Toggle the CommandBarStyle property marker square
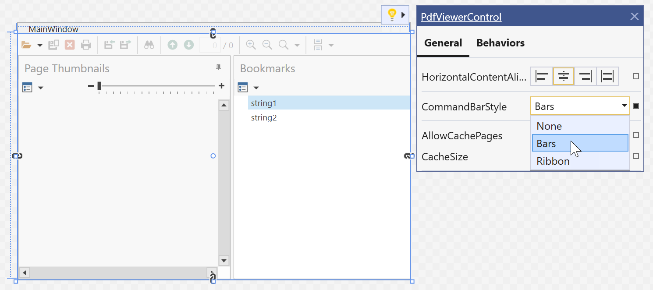The height and width of the screenshot is (290, 653). [x=636, y=106]
